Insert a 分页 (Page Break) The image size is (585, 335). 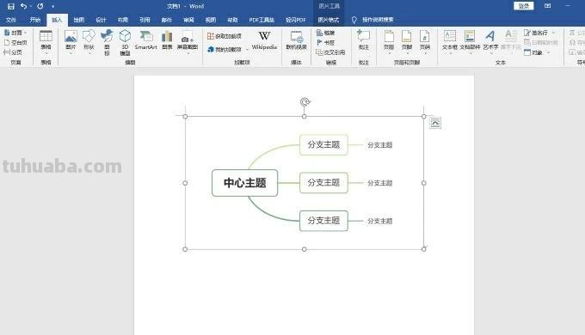[x=13, y=52]
